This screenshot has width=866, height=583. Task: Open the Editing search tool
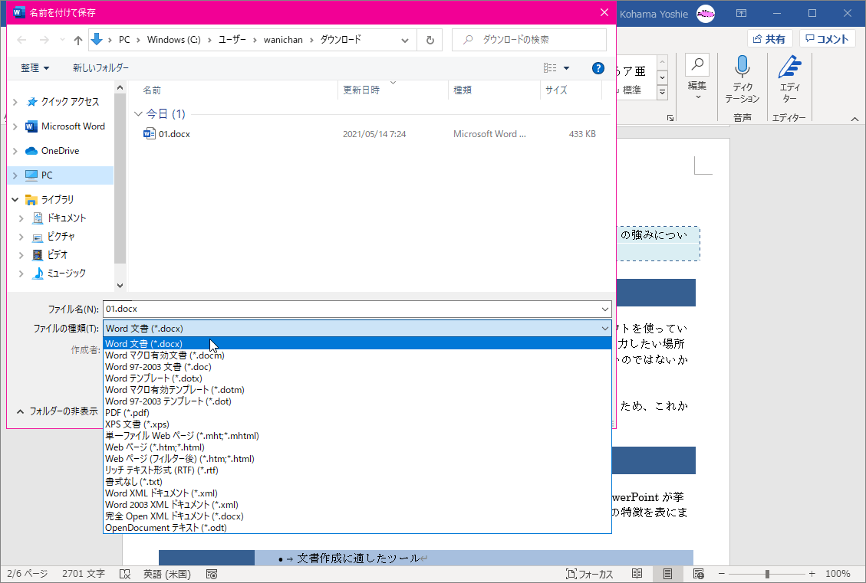[697, 77]
